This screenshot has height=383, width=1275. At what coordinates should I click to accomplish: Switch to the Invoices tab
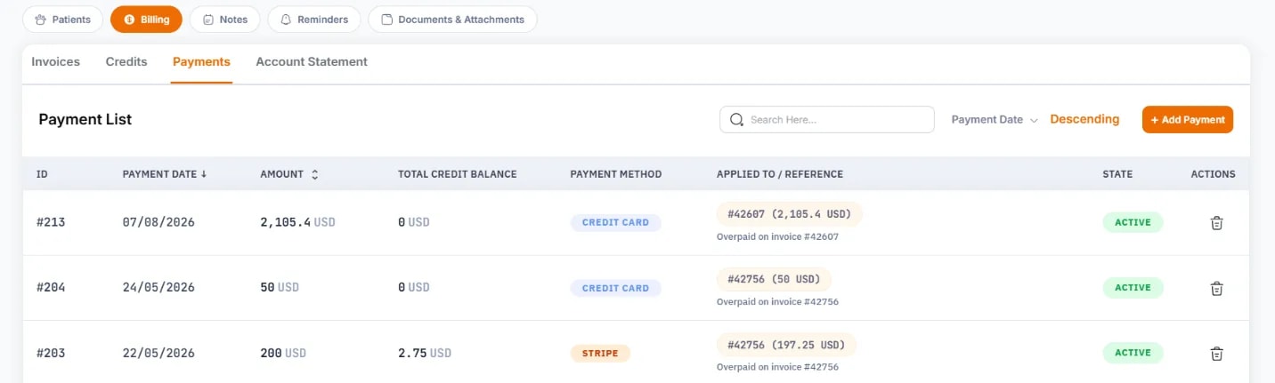pyautogui.click(x=55, y=62)
